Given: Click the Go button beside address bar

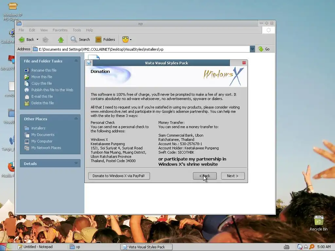Looking at the screenshot, I should click(264, 49).
